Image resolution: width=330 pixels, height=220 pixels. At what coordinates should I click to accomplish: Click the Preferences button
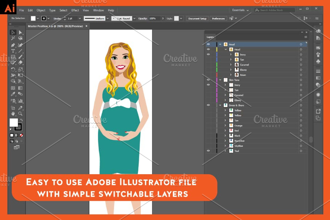[x=218, y=19]
